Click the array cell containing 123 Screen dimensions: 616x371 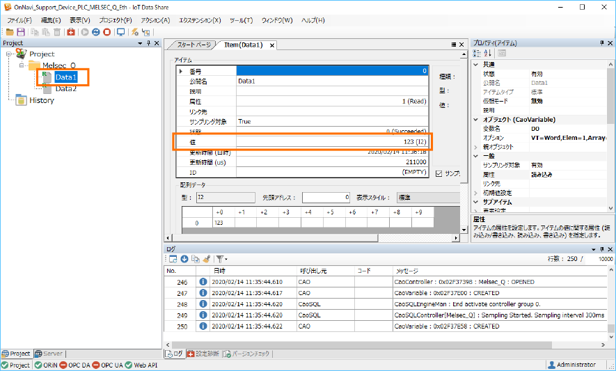click(223, 223)
